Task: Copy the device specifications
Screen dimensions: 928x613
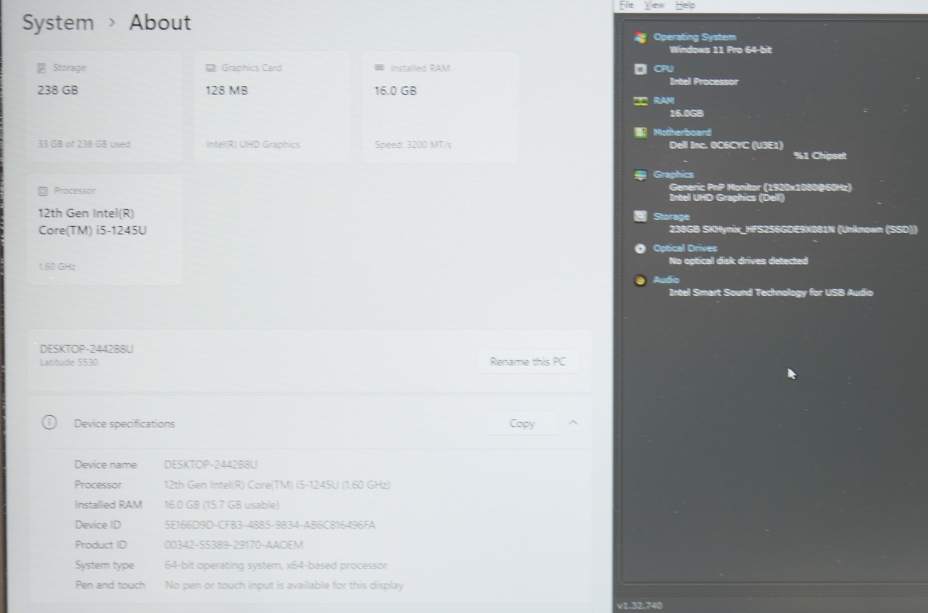Action: (x=522, y=423)
